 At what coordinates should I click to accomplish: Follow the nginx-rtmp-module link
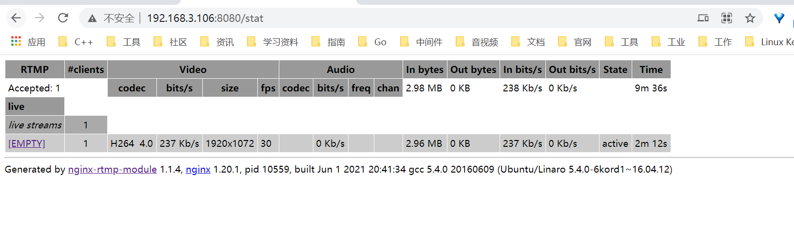click(x=113, y=169)
